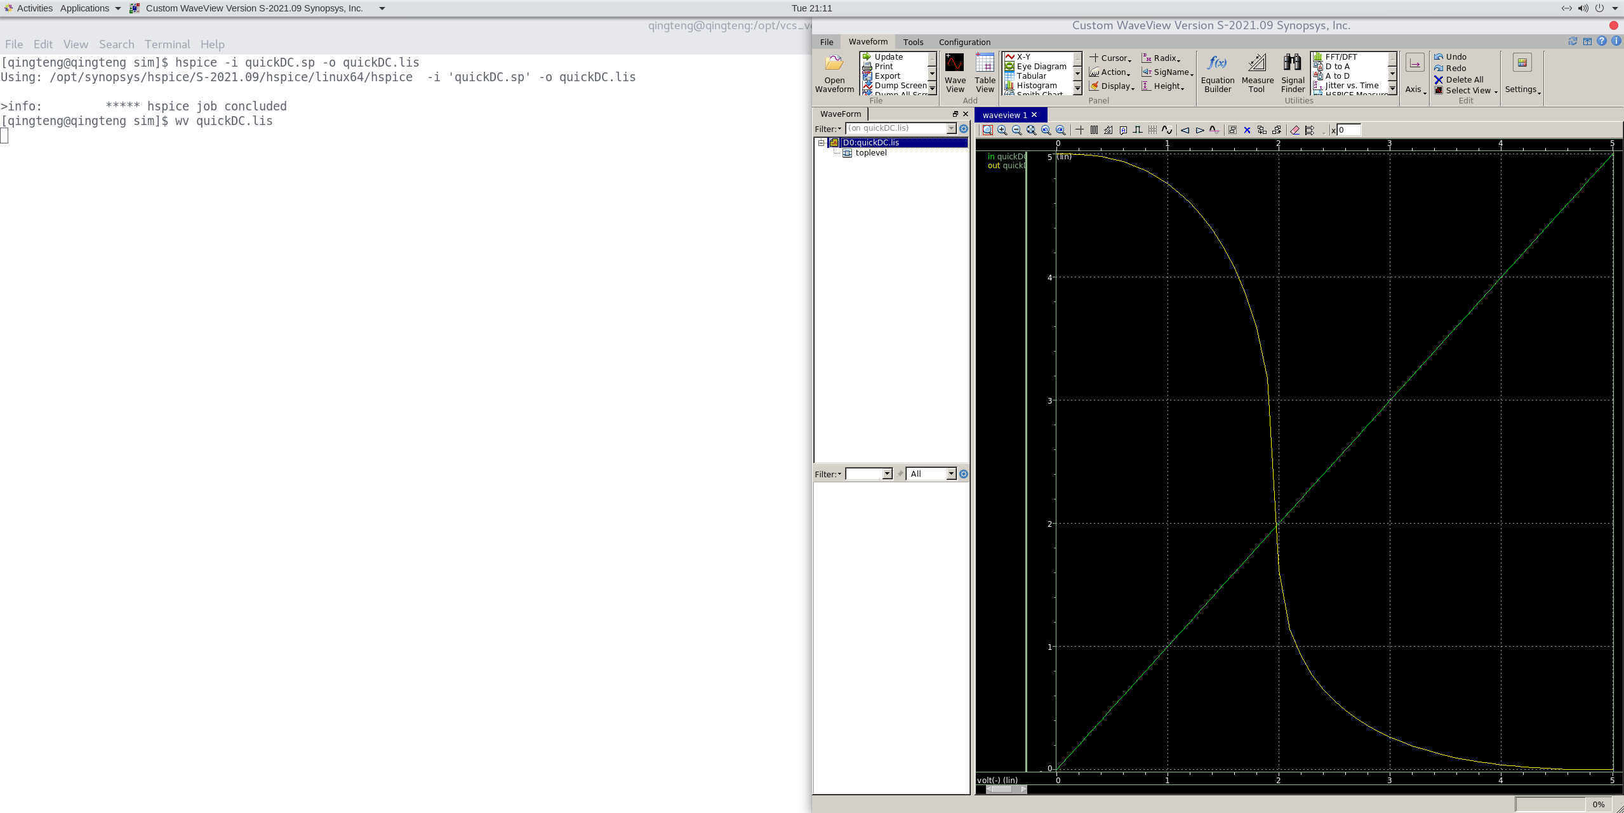Select the toplevel hierarchy item

870,153
